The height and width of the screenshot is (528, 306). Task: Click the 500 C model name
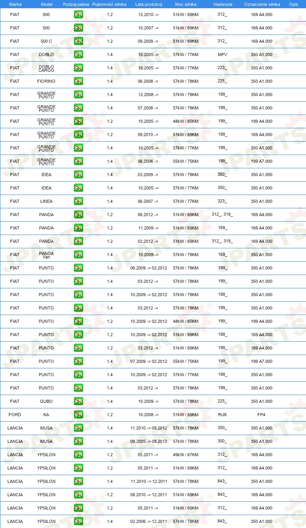46,41
